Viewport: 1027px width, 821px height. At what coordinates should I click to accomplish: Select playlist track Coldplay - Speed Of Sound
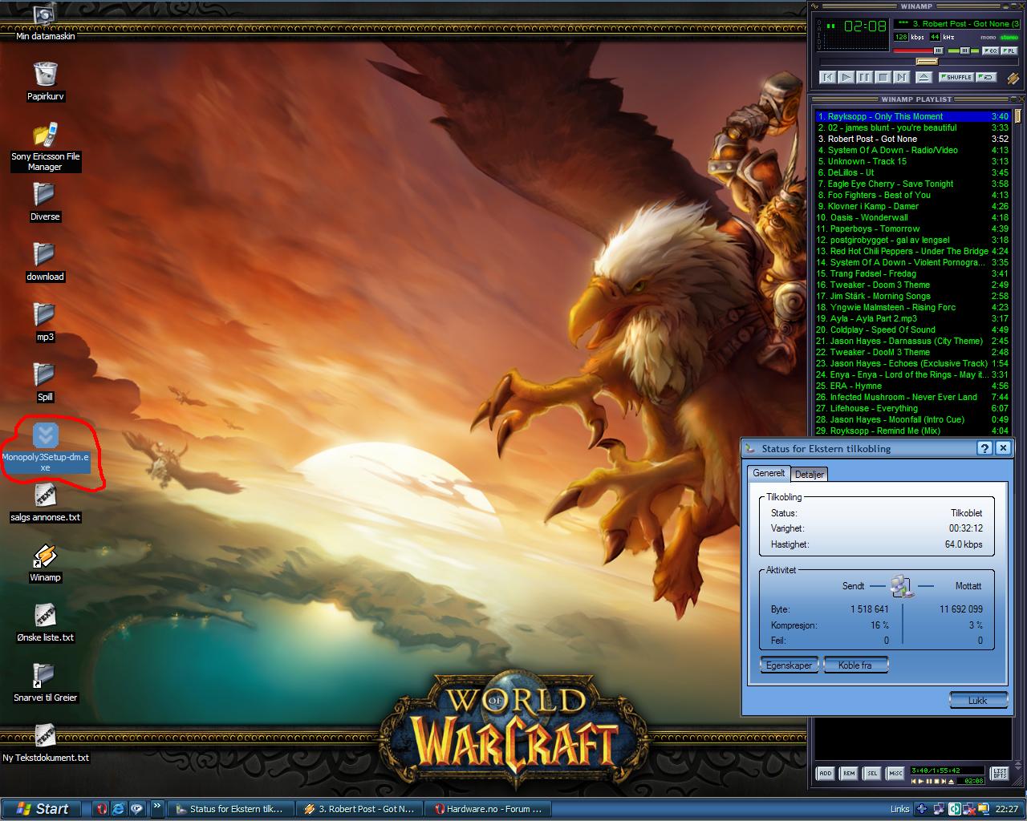pyautogui.click(x=913, y=330)
